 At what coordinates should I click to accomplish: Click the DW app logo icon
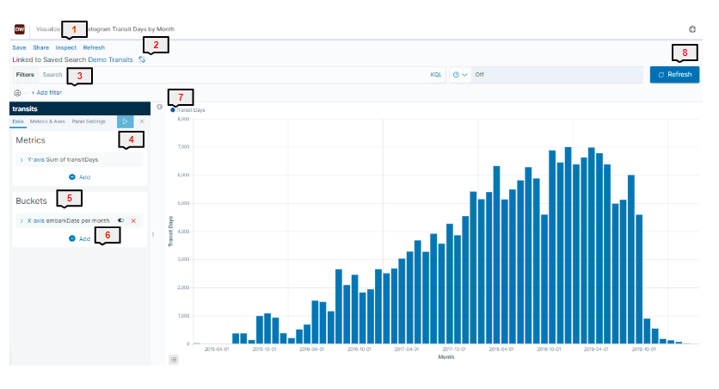(x=20, y=29)
